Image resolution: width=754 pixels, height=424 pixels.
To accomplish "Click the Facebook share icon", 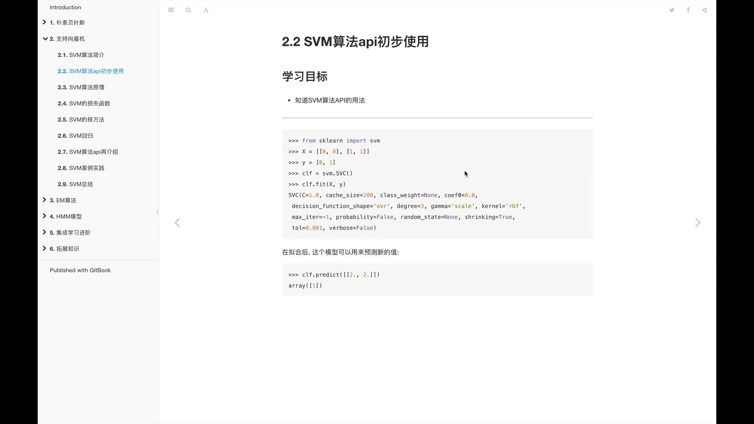I will [688, 10].
